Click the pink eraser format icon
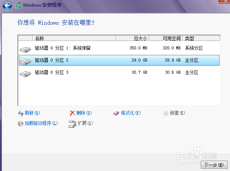This screenshot has width=230, height=171. 116,113
